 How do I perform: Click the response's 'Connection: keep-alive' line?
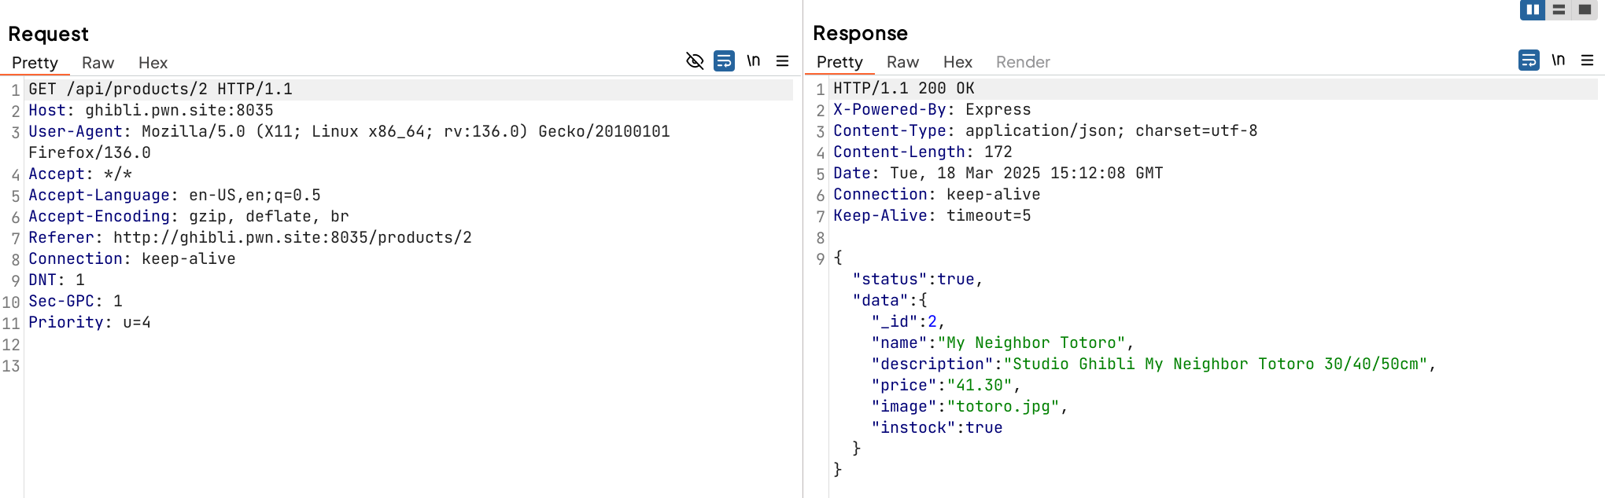pyautogui.click(x=937, y=195)
